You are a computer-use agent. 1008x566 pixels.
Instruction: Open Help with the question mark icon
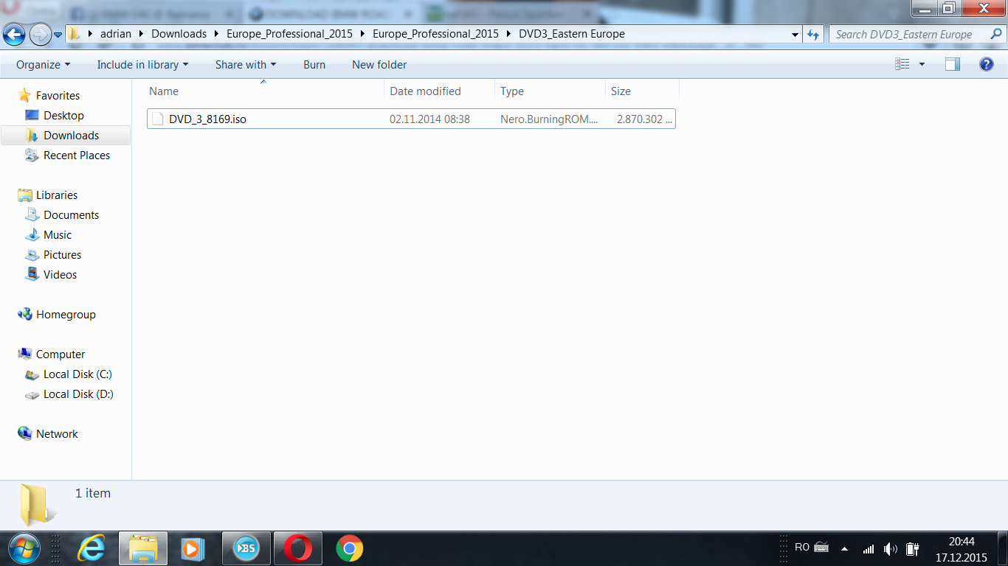click(x=987, y=65)
